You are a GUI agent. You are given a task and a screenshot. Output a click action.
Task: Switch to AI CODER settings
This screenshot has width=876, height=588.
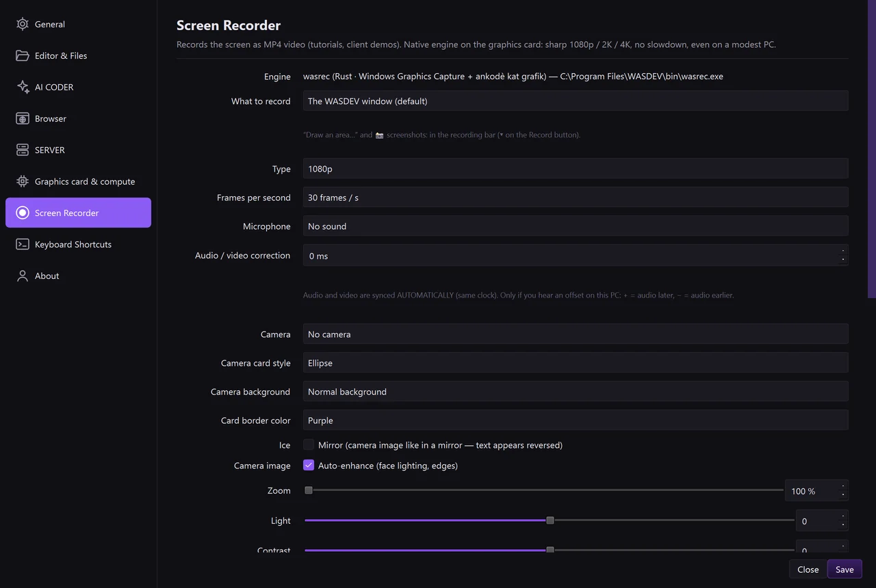(x=78, y=87)
